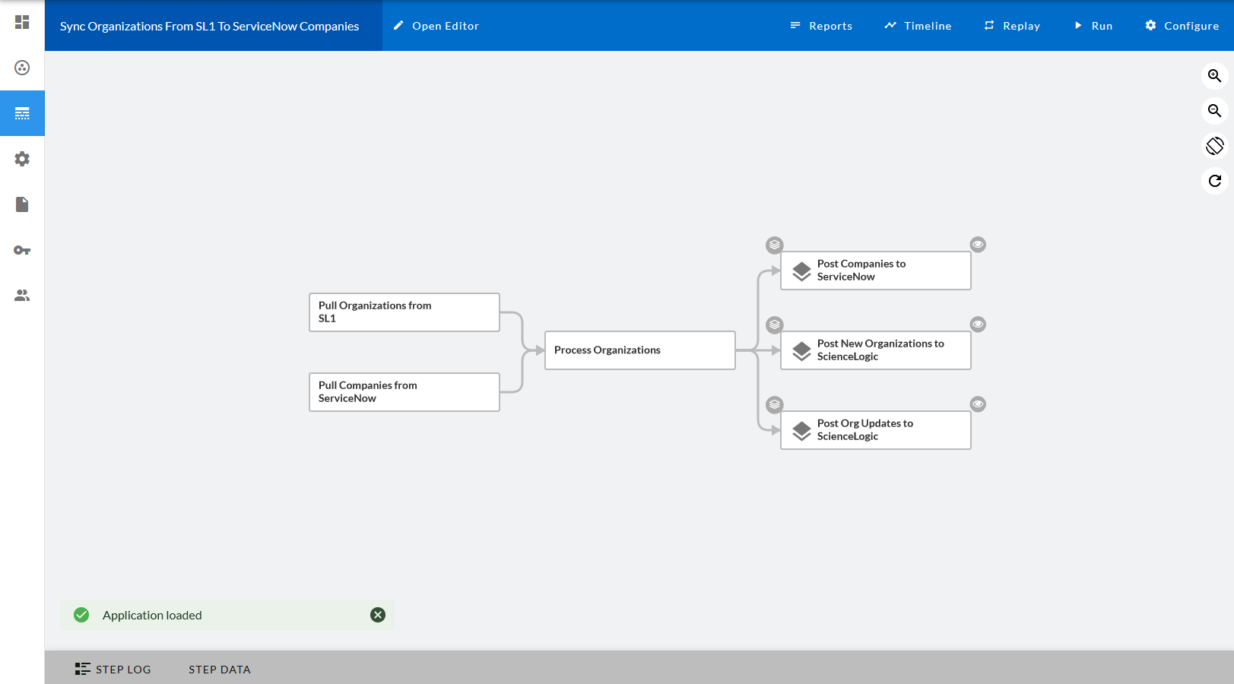Select the Process Organizations step

point(639,350)
